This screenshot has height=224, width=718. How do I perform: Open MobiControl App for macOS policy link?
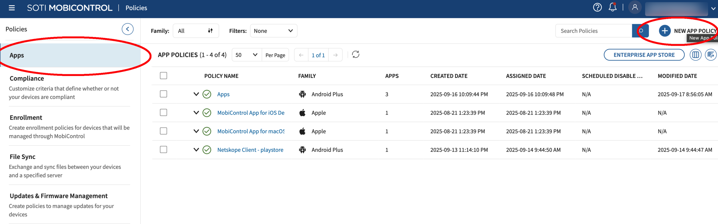(251, 131)
